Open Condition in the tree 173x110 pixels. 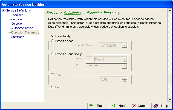[x=17, y=19]
